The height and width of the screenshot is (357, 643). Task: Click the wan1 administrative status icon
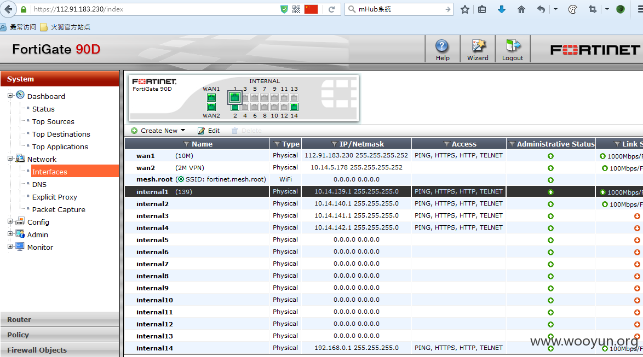[x=551, y=156]
